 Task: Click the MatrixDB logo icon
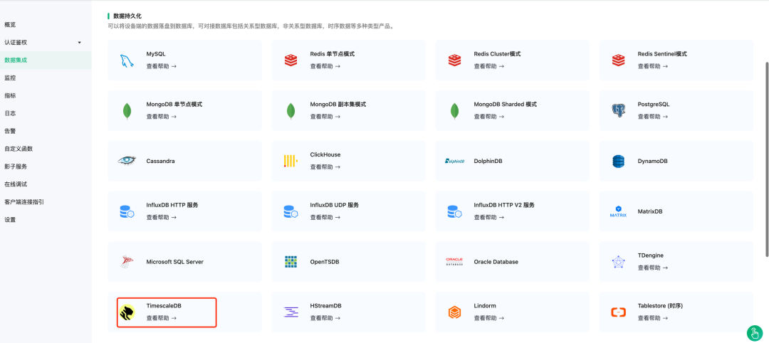[619, 211]
